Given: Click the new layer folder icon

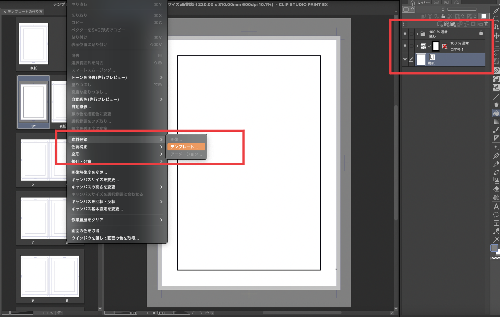Looking at the screenshot, I should 453,24.
